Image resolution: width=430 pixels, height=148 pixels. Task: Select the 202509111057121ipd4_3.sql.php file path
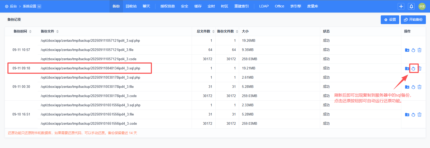tap(90, 41)
